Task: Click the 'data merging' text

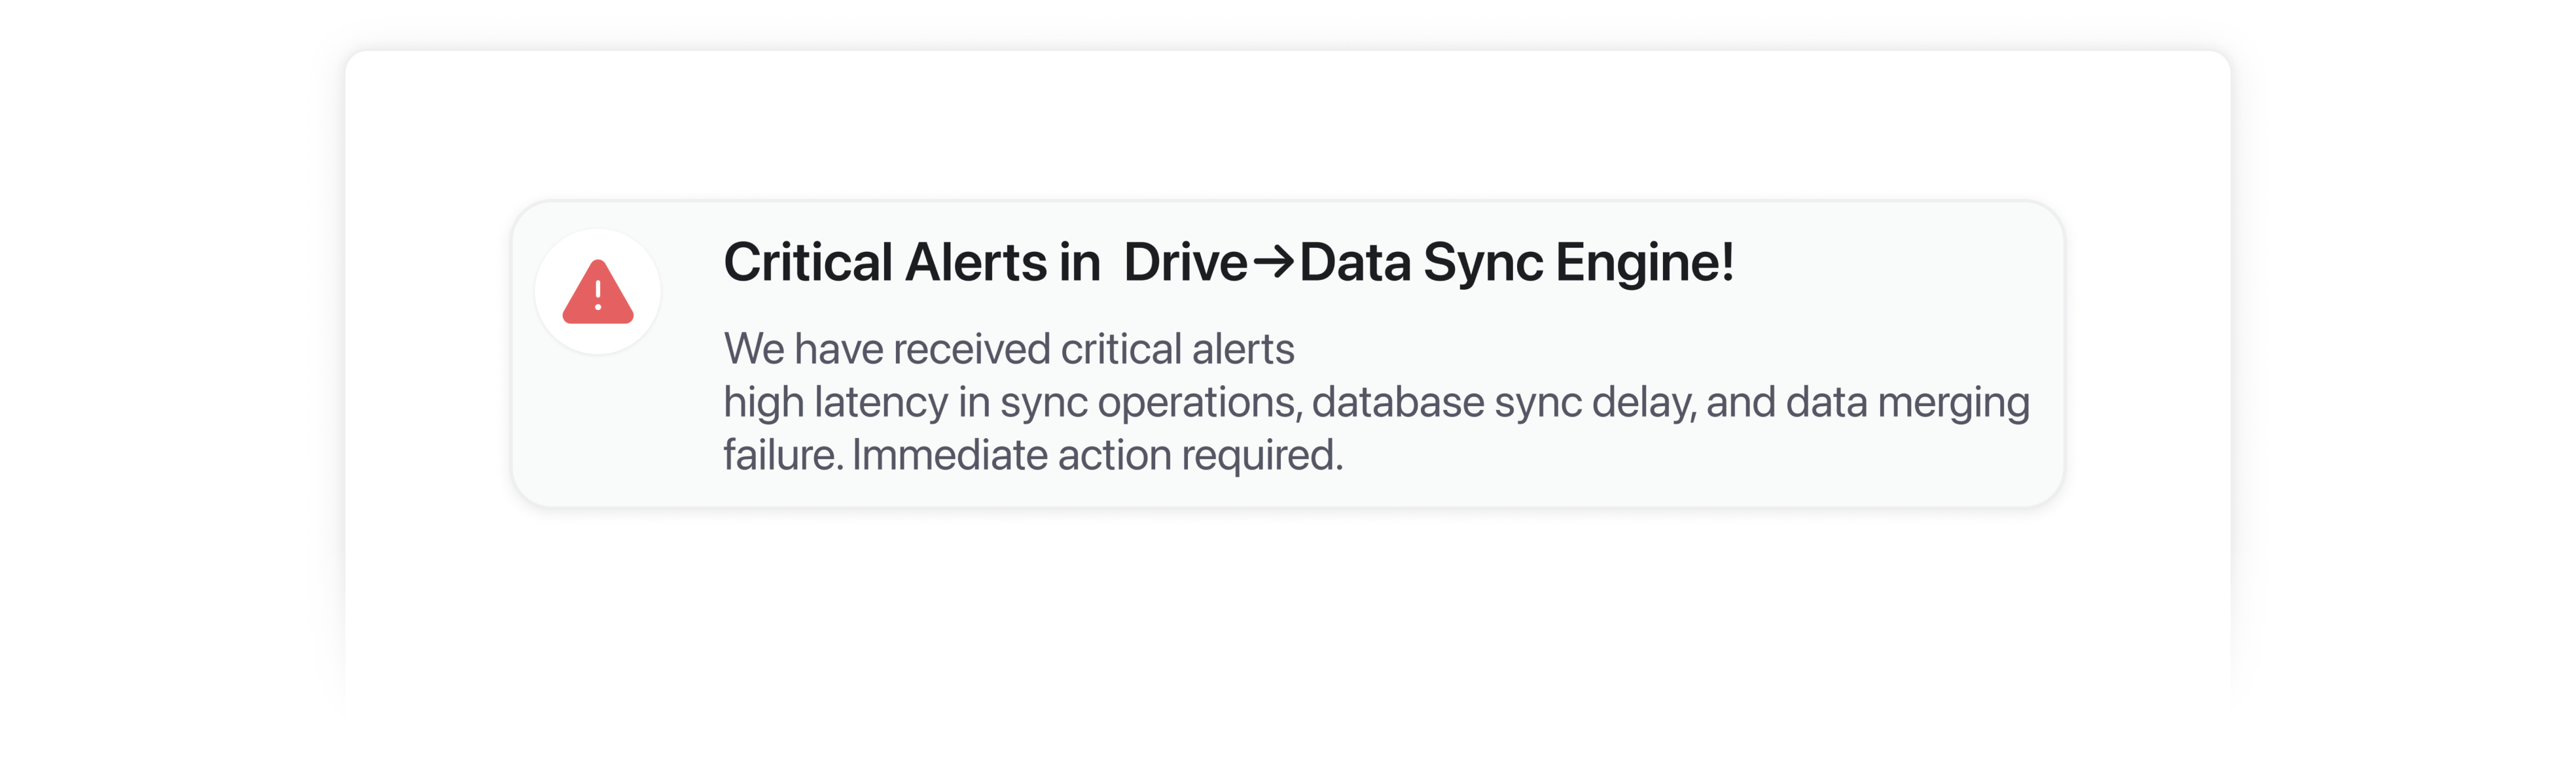Action: (x=1908, y=403)
